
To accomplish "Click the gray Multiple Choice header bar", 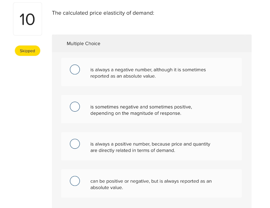I will [152, 44].
